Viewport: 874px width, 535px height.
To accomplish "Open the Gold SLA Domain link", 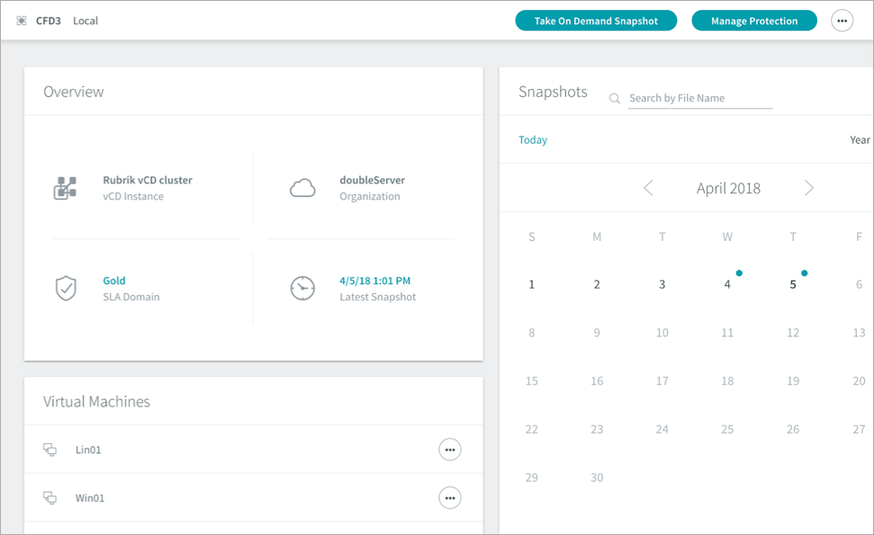I will tap(114, 281).
